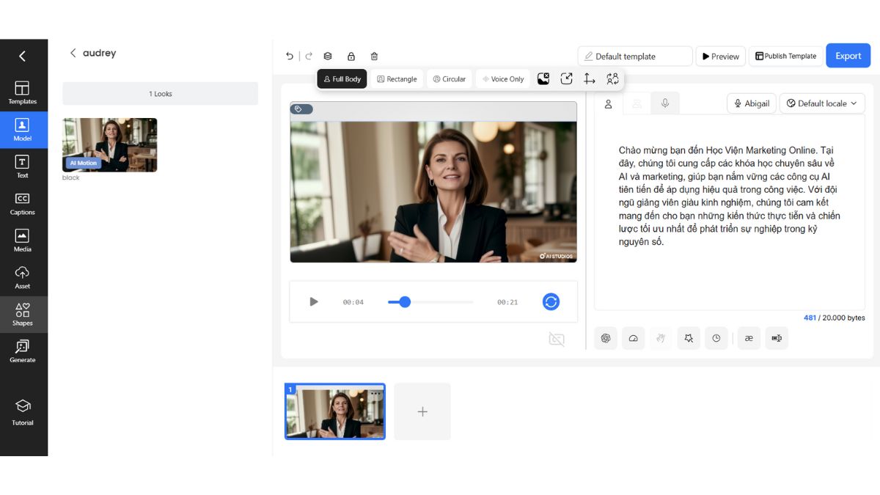This screenshot has width=880, height=495.
Task: Click the remove background image icon
Action: [543, 78]
